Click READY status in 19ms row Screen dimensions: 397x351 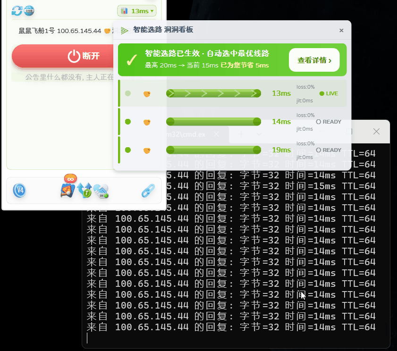tap(329, 150)
